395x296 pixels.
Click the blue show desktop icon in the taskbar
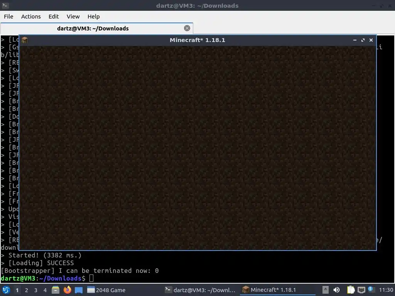click(79, 290)
